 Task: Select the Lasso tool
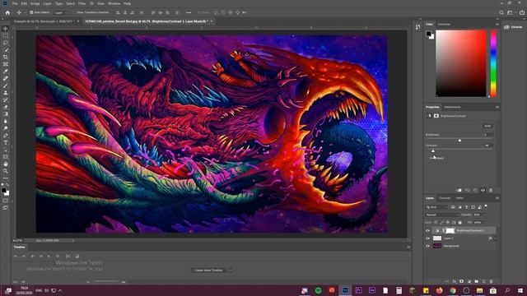click(6, 43)
